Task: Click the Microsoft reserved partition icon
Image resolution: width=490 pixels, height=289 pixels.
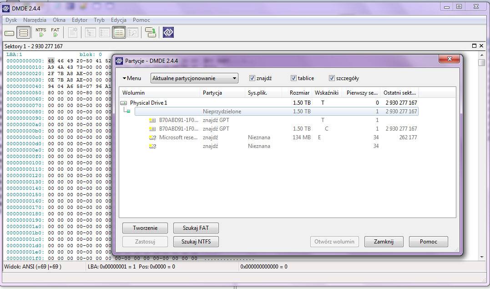Action: coord(152,137)
